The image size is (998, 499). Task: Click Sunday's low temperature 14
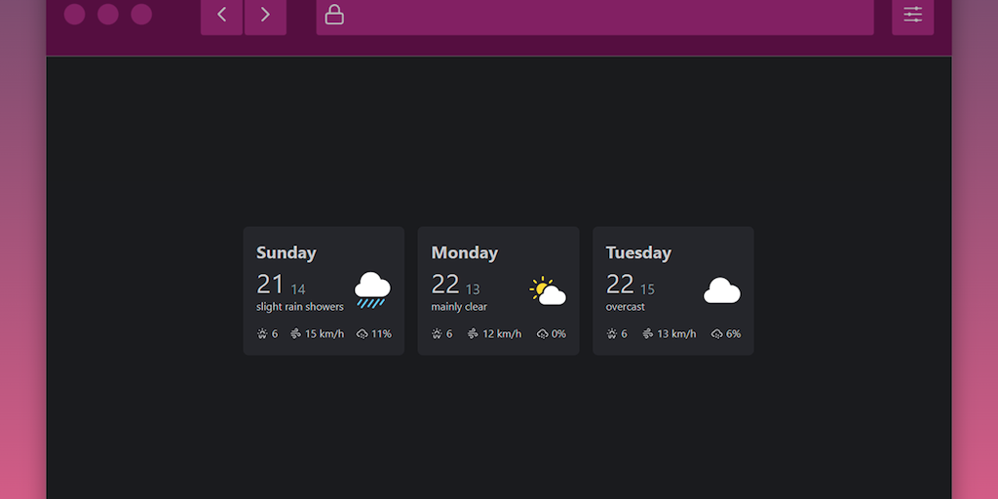click(298, 289)
